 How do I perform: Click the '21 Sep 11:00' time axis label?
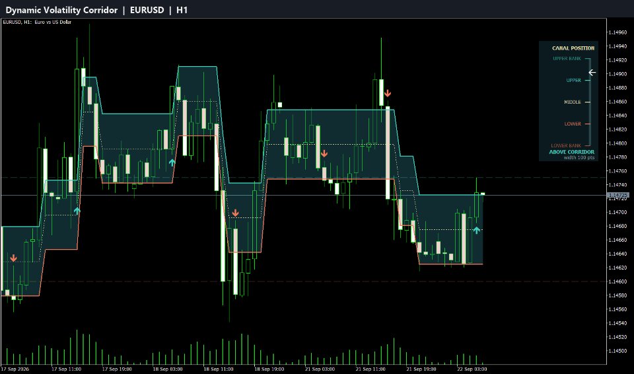pyautogui.click(x=370, y=369)
